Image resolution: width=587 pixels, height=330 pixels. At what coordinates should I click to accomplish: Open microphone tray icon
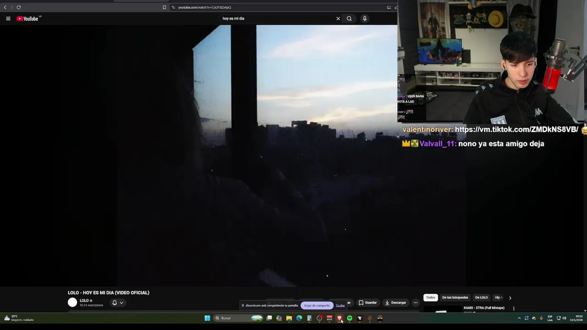point(541,318)
